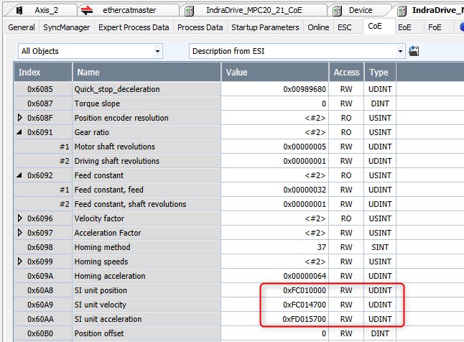Click the ESI description file load icon
Viewport: 464px width, 342px height.
tap(414, 52)
